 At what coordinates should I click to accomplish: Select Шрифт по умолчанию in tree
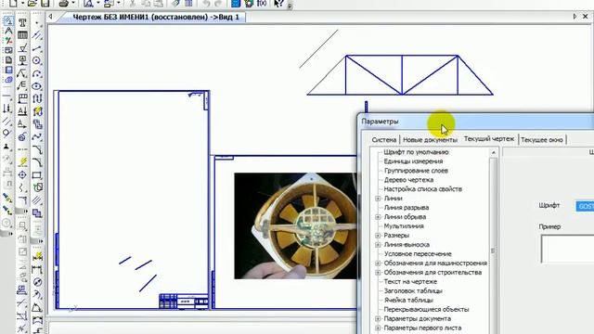[x=416, y=152]
